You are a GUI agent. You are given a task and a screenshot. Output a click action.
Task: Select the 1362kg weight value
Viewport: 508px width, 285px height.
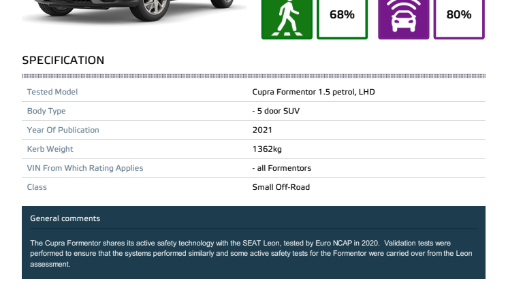tap(267, 149)
